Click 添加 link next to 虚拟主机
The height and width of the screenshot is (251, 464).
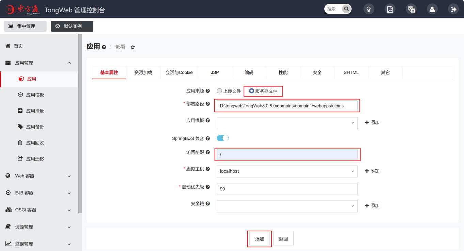click(372, 171)
